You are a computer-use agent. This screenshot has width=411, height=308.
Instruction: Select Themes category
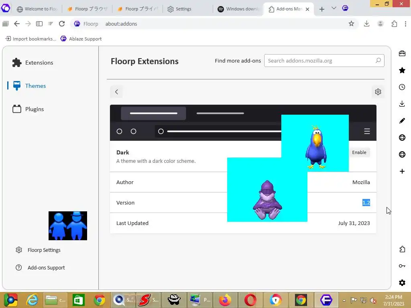coord(29,86)
